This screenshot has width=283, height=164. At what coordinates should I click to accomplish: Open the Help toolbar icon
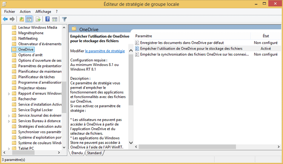pyautogui.click(x=47, y=19)
